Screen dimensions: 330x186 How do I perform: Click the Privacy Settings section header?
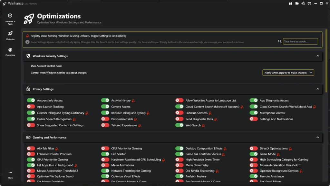[x=43, y=89]
